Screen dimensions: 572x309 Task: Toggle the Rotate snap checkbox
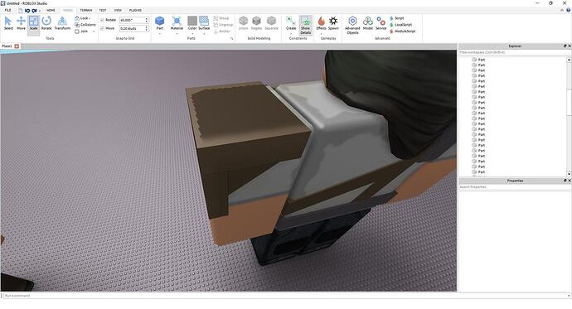(103, 20)
